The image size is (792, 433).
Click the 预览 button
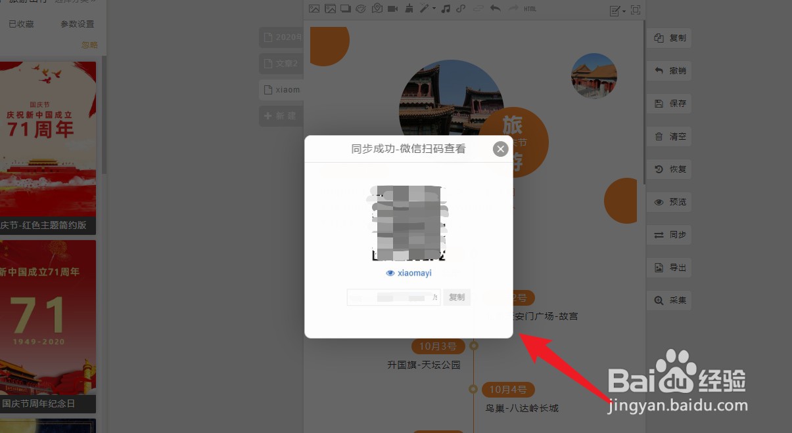pos(670,202)
